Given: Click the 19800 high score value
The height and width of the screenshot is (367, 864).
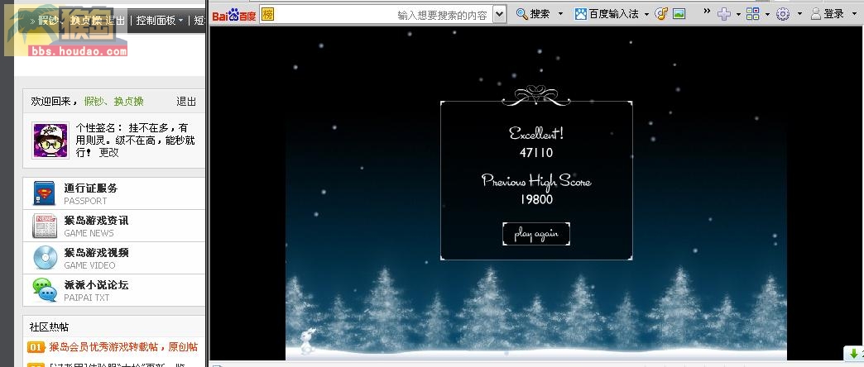Looking at the screenshot, I should [x=536, y=199].
